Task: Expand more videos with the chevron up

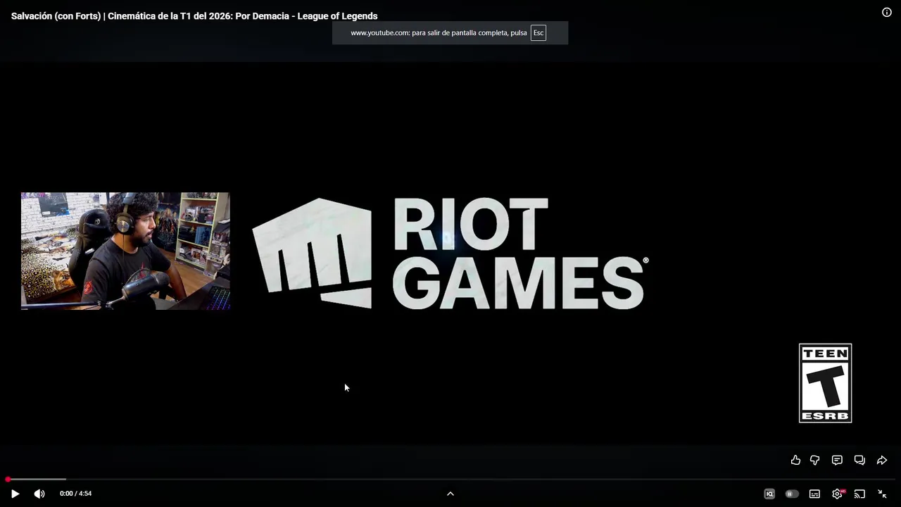Action: point(450,494)
